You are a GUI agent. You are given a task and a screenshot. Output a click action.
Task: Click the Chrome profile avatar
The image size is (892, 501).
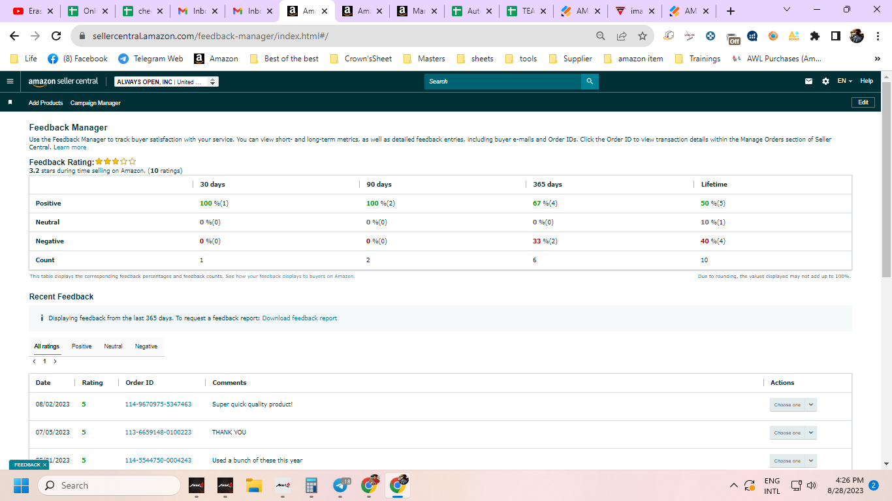[857, 37]
